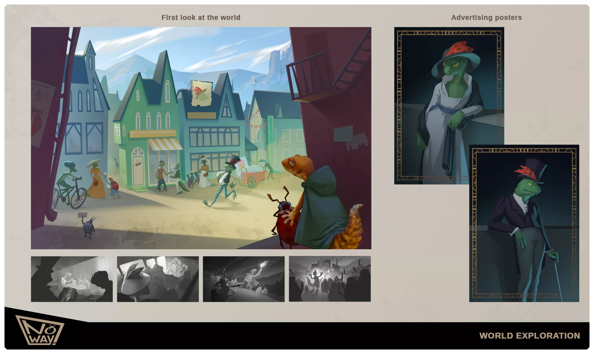The image size is (594, 354).
Task: Click the striped yellow shop awning
Action: pyautogui.click(x=164, y=144)
